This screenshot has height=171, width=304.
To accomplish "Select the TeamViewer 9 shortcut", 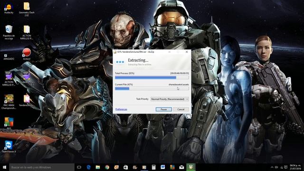I will pyautogui.click(x=9, y=147).
